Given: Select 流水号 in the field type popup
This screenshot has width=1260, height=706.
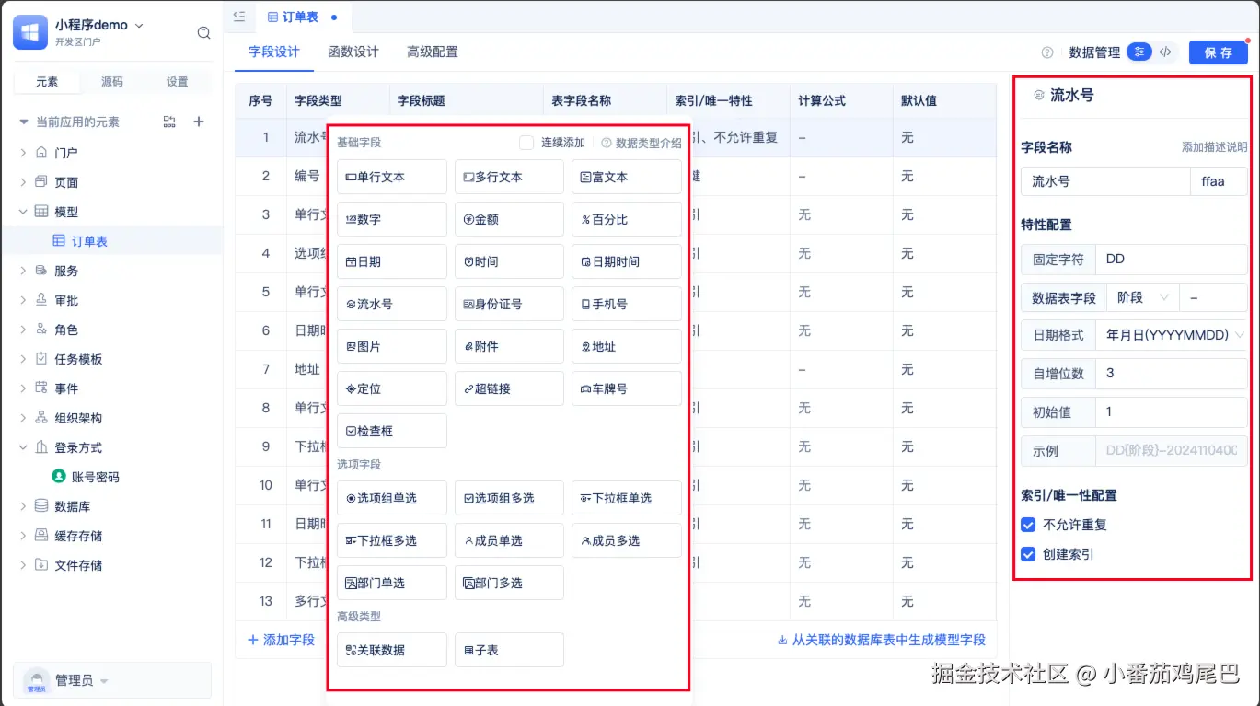Looking at the screenshot, I should coord(392,304).
